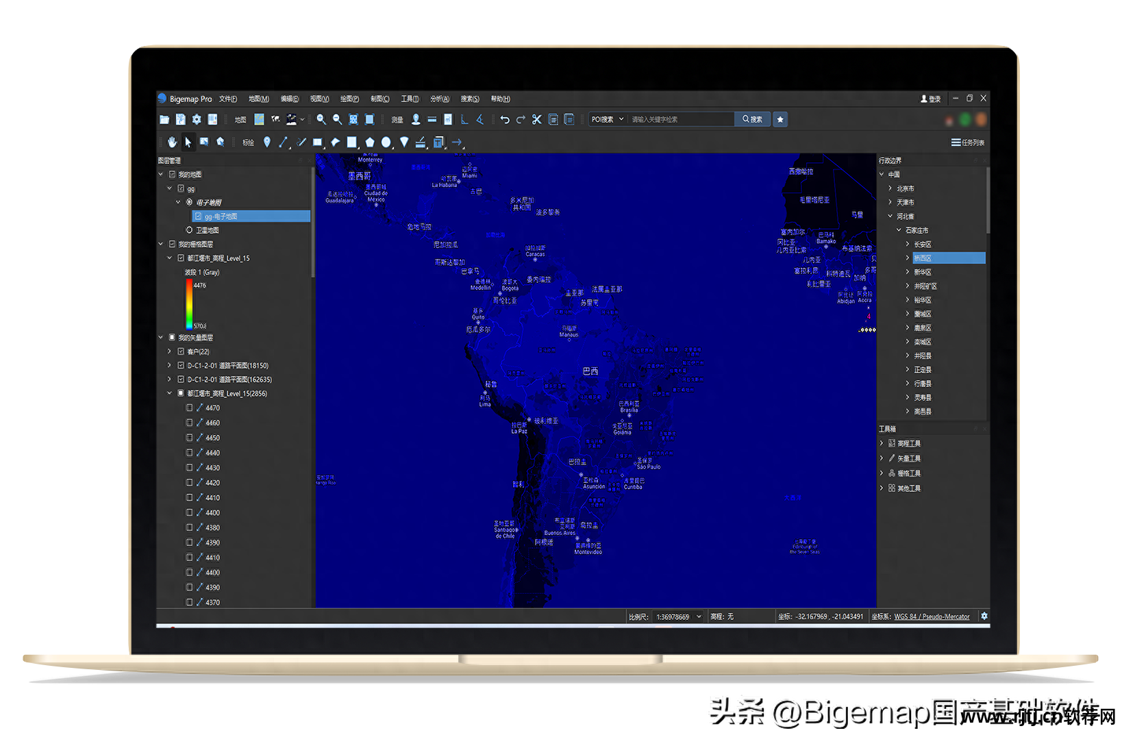Click the WGS 84 / Pseudo-Mercator link
Image resolution: width=1122 pixels, height=748 pixels.
[x=932, y=616]
